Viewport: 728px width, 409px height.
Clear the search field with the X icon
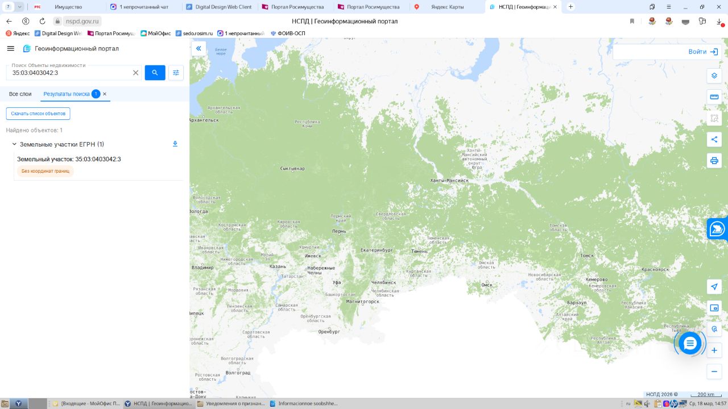tap(135, 73)
